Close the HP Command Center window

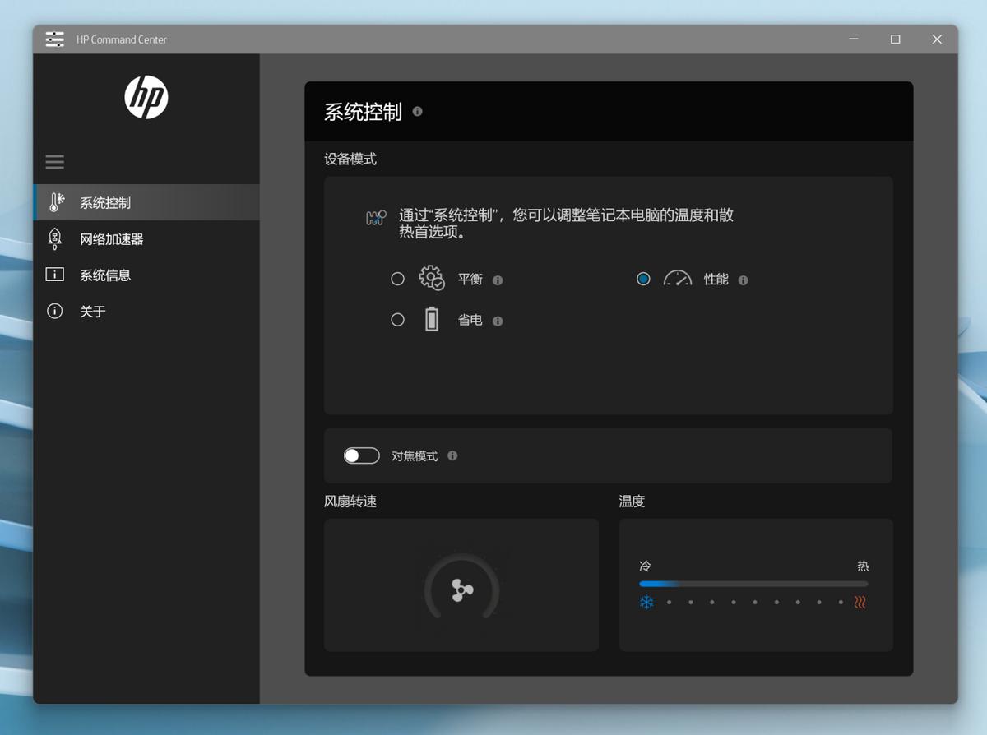tap(937, 39)
